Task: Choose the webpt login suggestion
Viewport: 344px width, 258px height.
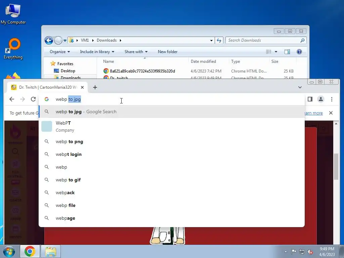Action: (x=172, y=155)
